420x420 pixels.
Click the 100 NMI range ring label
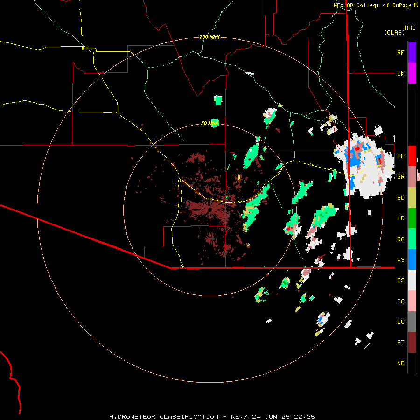tap(210, 37)
